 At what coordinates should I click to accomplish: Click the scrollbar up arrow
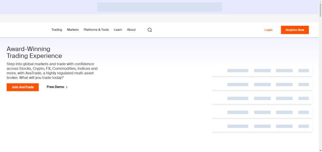click(320, 2)
